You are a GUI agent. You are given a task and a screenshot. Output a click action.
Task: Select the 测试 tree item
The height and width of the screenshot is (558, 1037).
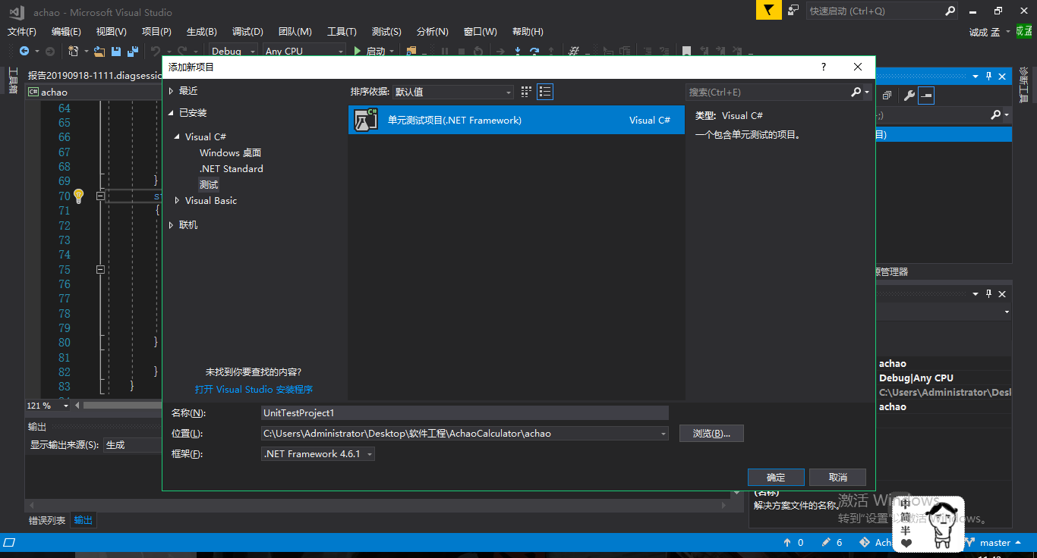point(209,185)
